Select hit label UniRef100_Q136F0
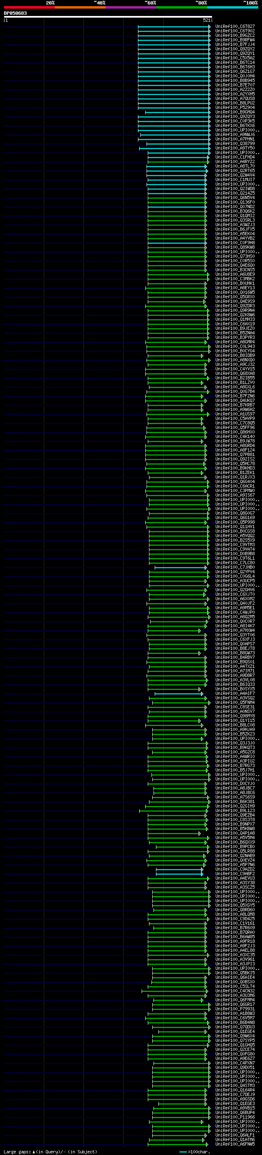 (x=235, y=202)
